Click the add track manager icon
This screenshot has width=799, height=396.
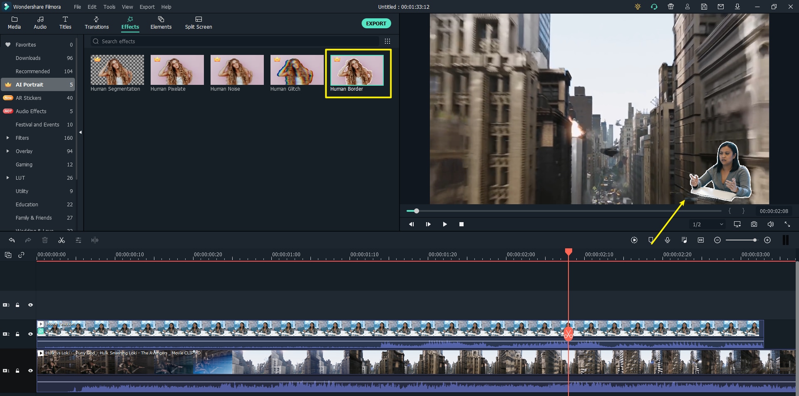(x=8, y=255)
